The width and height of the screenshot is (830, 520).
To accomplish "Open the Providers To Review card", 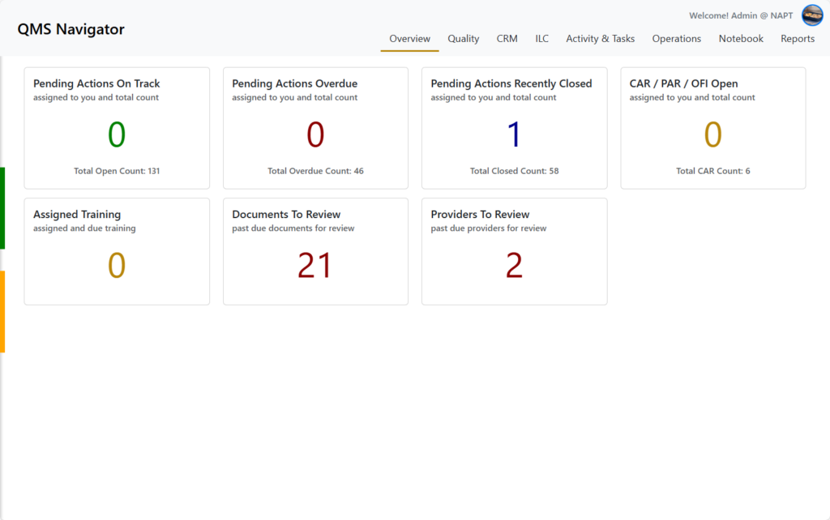I will pyautogui.click(x=514, y=251).
